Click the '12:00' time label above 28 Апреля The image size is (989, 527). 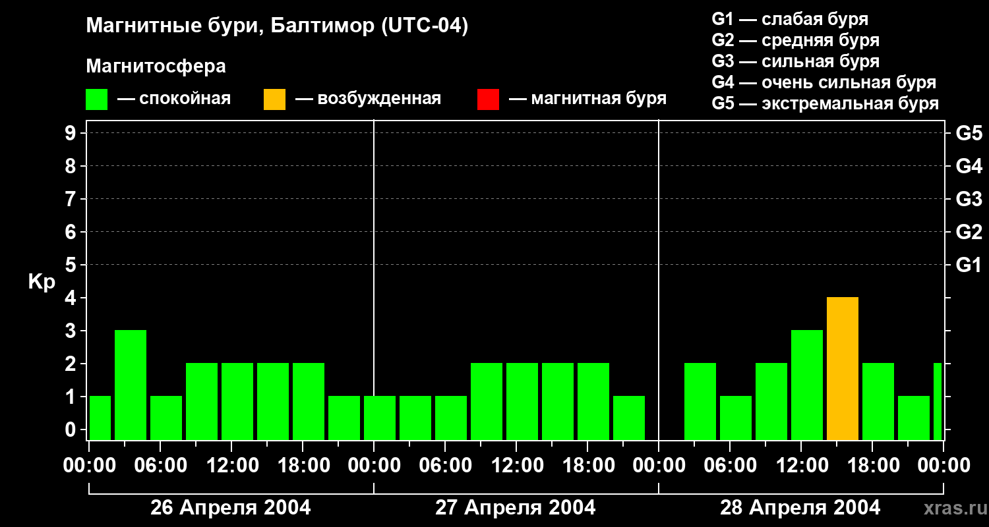pyautogui.click(x=801, y=465)
